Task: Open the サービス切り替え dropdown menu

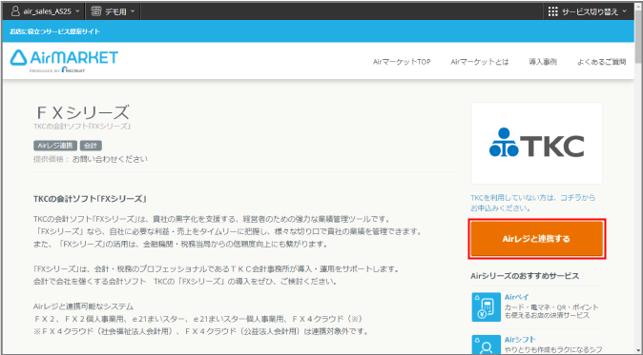Action: 588,11
